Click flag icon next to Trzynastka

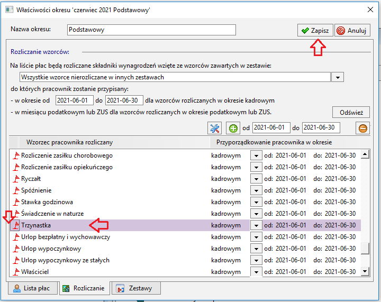pos(16,225)
